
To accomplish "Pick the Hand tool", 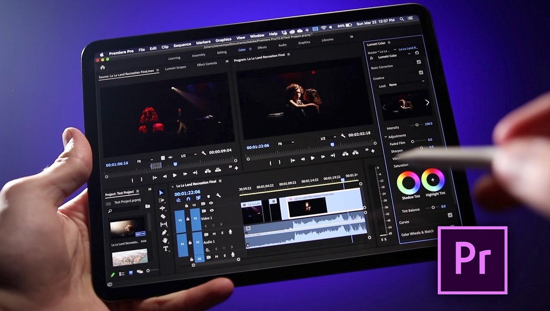I will click(x=165, y=240).
